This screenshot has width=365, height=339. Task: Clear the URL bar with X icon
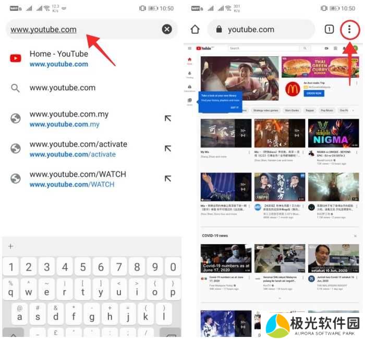coord(167,29)
